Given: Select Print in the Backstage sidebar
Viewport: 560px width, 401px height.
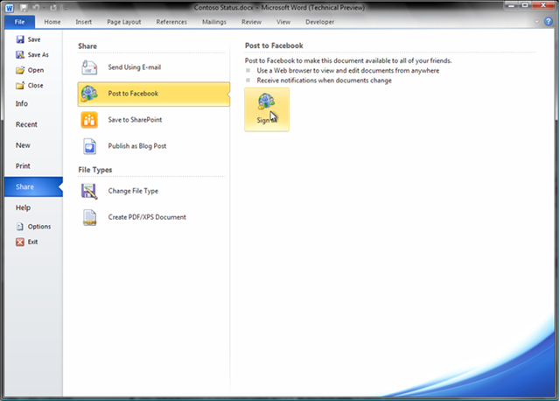Looking at the screenshot, I should (x=23, y=165).
